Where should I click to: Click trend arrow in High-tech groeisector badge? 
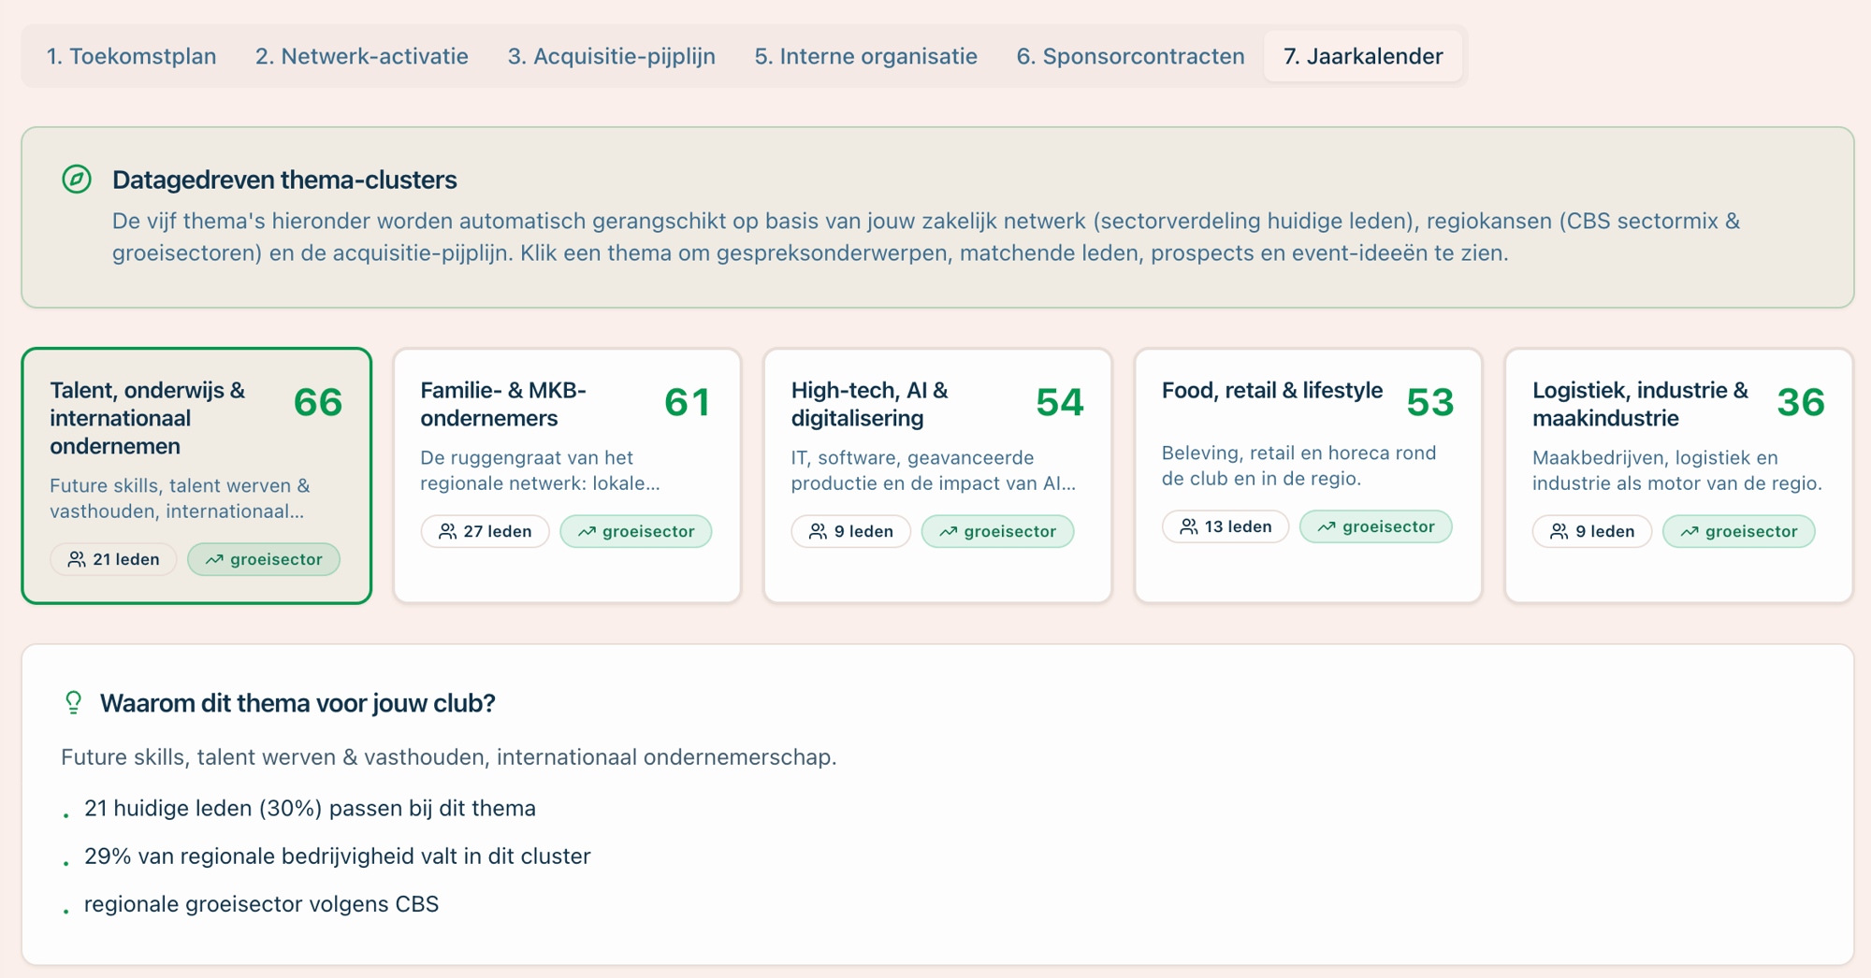pos(948,531)
